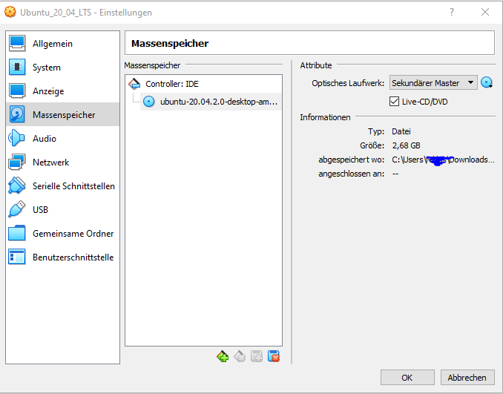Open the Netzwerk settings page
Image resolution: width=503 pixels, height=394 pixels.
click(x=62, y=162)
